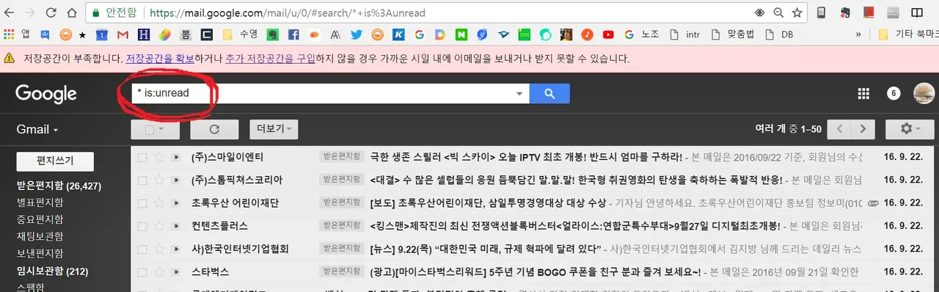Open the green Naver N bookmark
This screenshot has height=292, width=939.
[461, 34]
